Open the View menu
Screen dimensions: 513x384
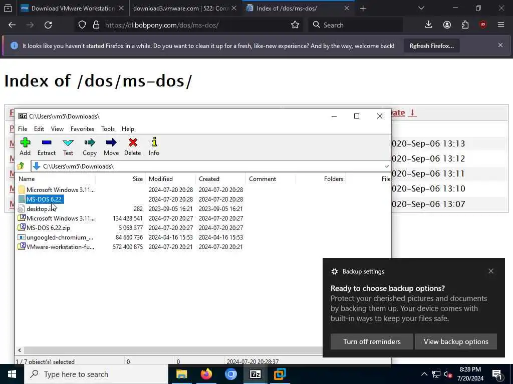click(x=57, y=129)
